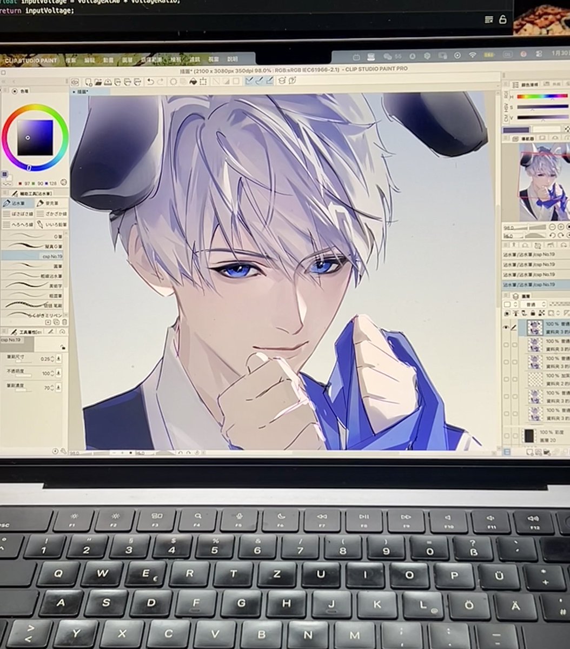Click the padlock icon in the top code window
Viewport: 570px width, 649px height.
(503, 19)
